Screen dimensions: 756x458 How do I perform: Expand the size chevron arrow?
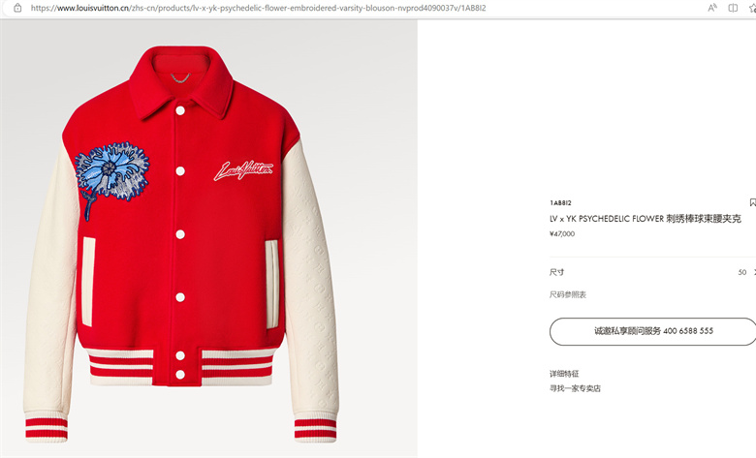point(754,272)
